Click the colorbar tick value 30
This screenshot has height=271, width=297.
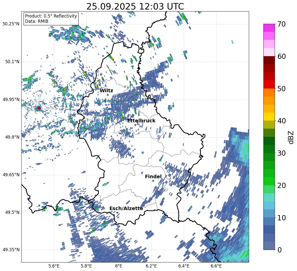click(x=282, y=153)
